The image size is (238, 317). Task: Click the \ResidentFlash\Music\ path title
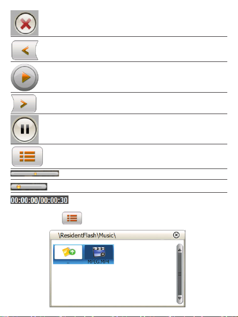[87, 236]
